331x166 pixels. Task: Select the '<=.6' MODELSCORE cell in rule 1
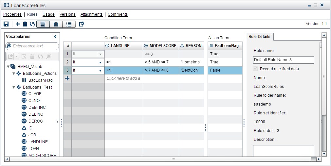click(161, 54)
